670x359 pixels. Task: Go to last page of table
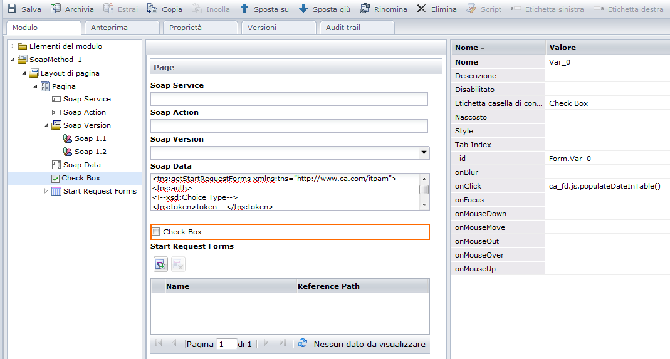click(283, 343)
